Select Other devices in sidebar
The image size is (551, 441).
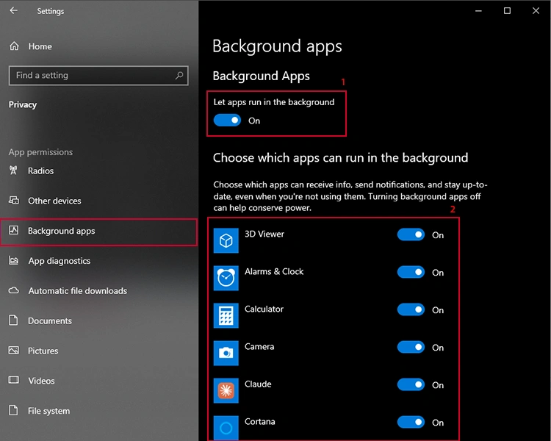(x=98, y=201)
